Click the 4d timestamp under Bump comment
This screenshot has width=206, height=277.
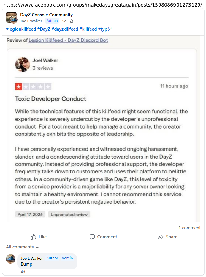(23, 272)
